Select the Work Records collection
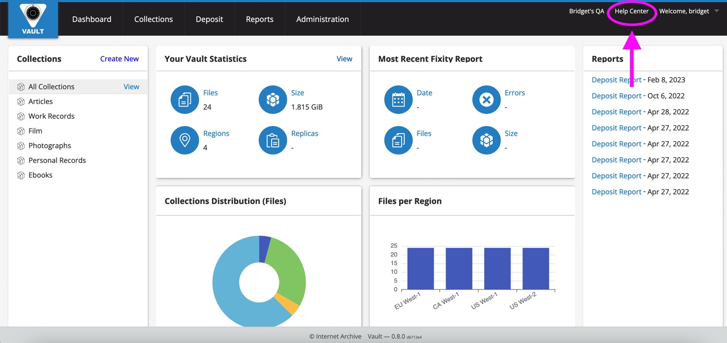727x343 pixels. (x=51, y=116)
